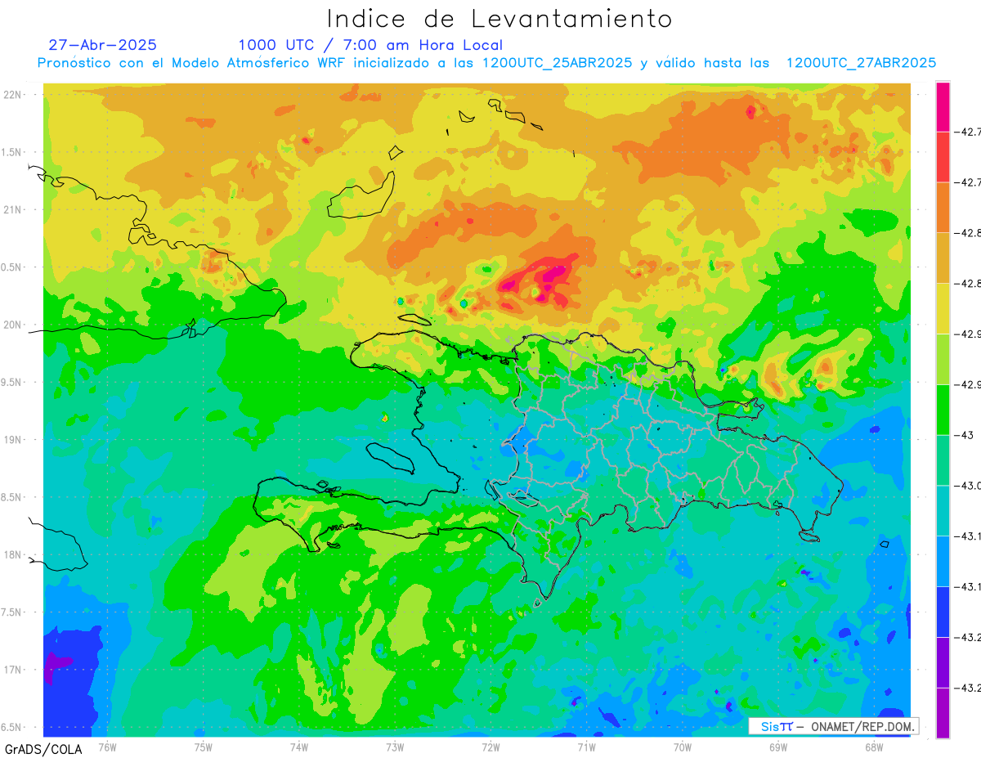Click the cyan swatch in the legend
This screenshot has height=758, width=981.
(x=943, y=510)
